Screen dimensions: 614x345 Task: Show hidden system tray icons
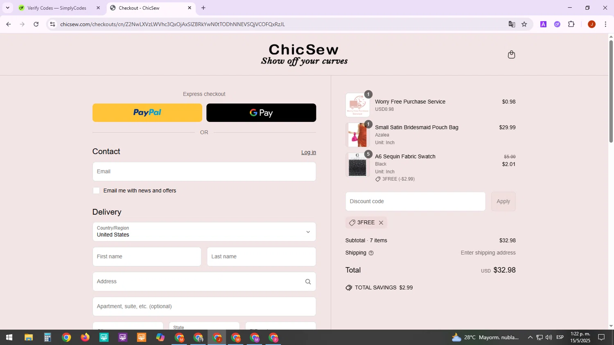[530, 338]
